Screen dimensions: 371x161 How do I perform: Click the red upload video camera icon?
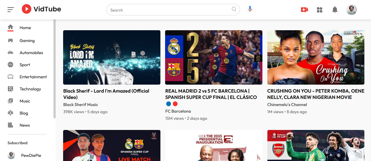pos(304,10)
